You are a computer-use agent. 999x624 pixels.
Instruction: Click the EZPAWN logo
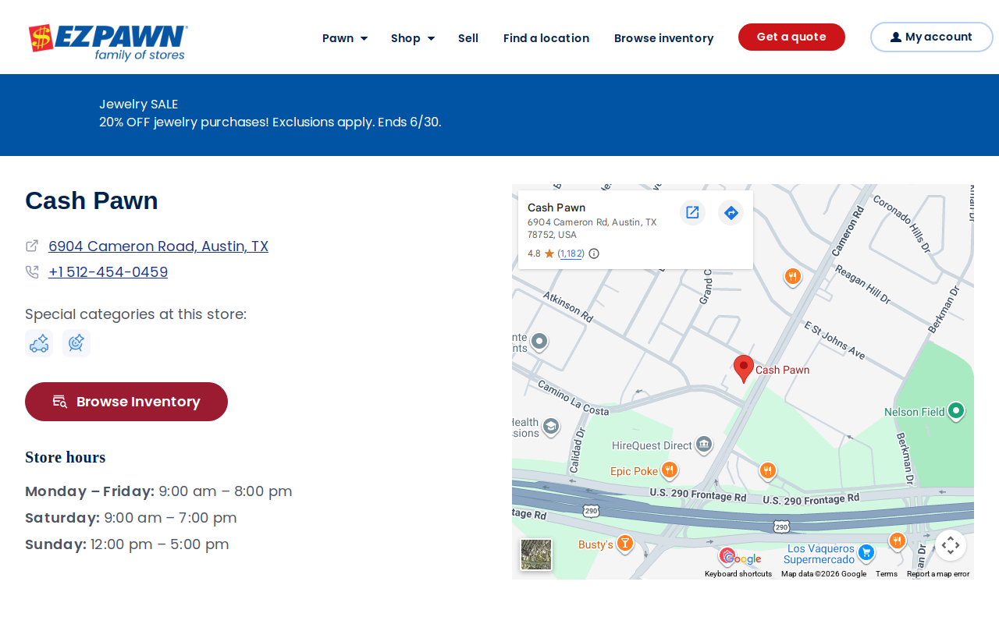(108, 42)
